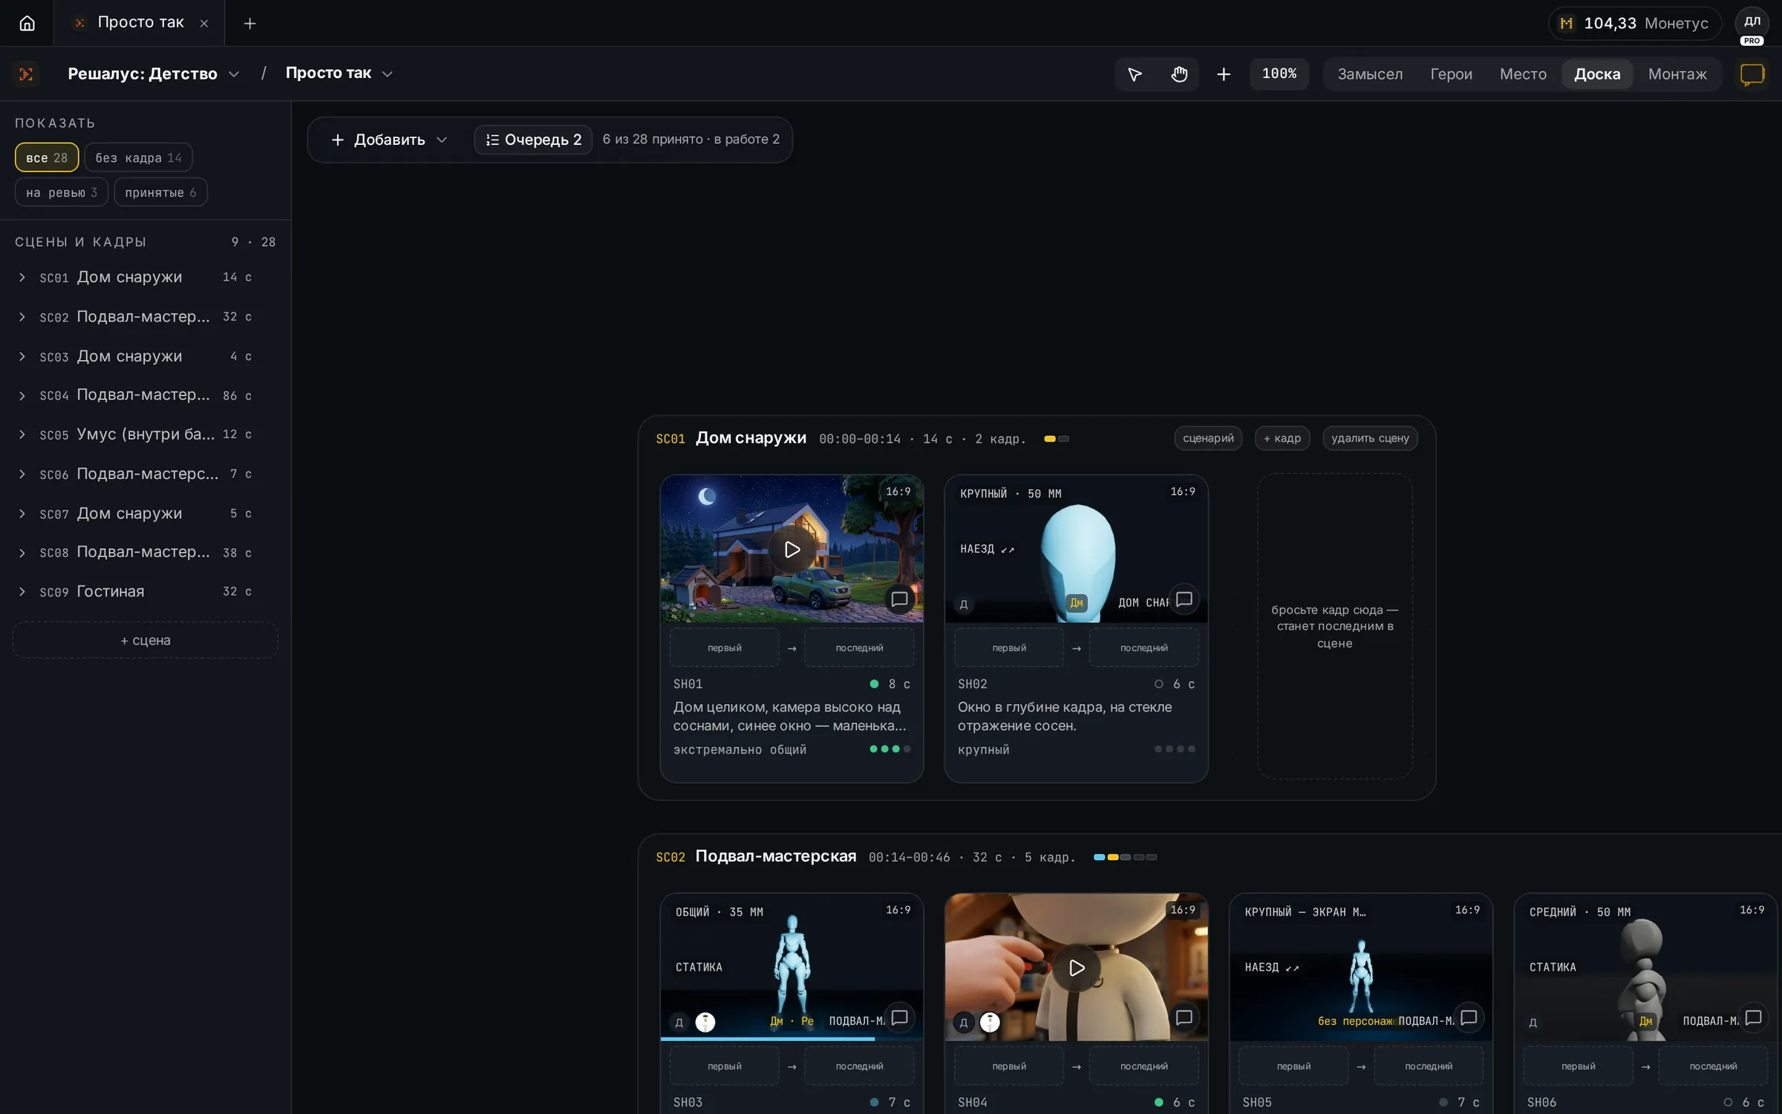Switch to the Замысел tab
This screenshot has width=1782, height=1114.
(1370, 74)
